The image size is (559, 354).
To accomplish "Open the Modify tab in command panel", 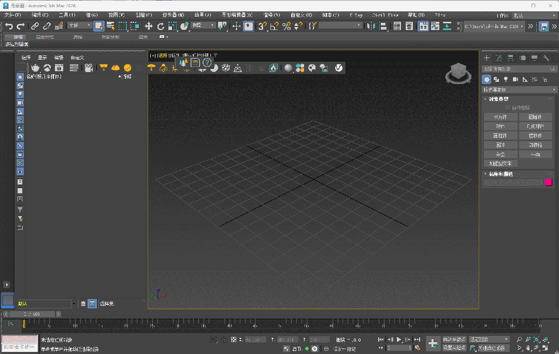I will (498, 58).
